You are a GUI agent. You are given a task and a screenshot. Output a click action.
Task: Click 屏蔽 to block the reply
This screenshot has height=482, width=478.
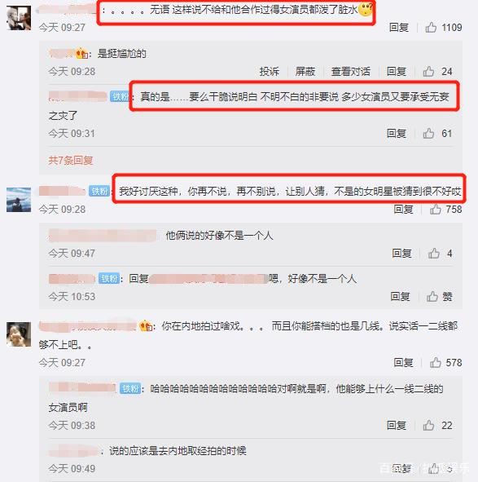pyautogui.click(x=305, y=71)
